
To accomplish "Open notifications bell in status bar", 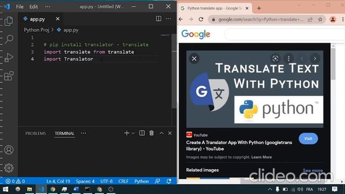I will pos(169,181).
